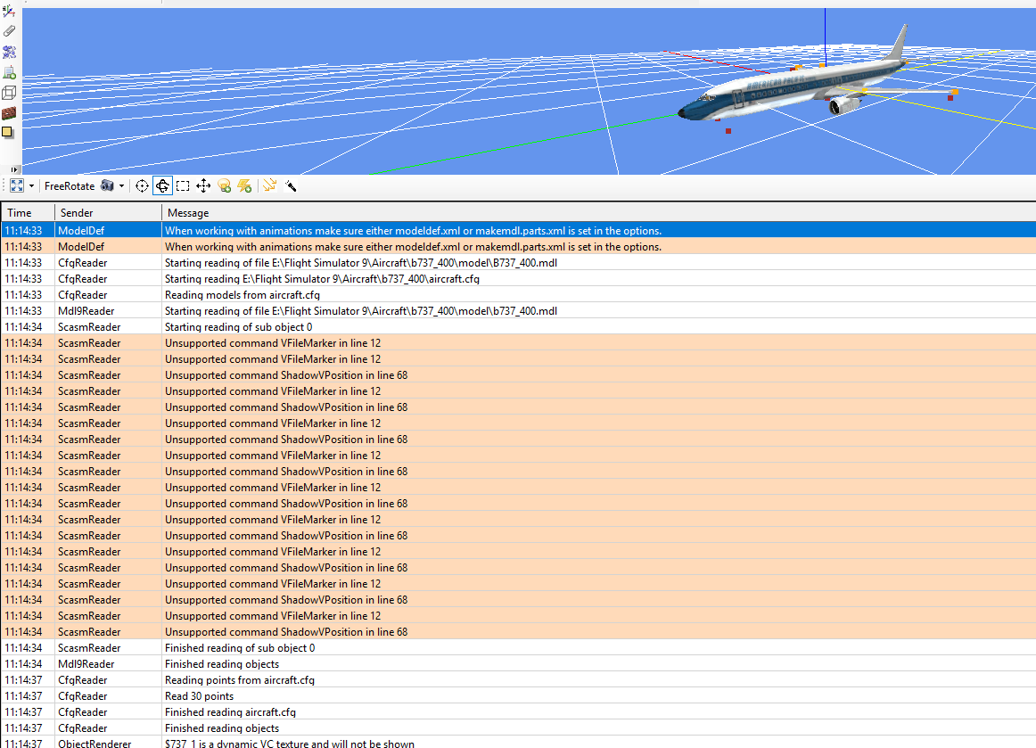Select the crosshair target tool
The width and height of the screenshot is (1036, 748).
pos(142,186)
